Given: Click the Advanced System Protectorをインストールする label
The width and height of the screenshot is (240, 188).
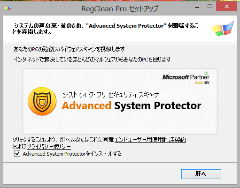Looking at the screenshot, I should click(x=72, y=154).
